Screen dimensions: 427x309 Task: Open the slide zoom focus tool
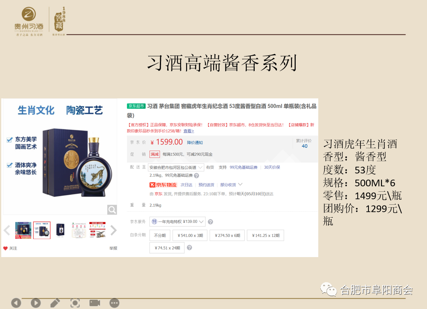[x=75, y=303]
